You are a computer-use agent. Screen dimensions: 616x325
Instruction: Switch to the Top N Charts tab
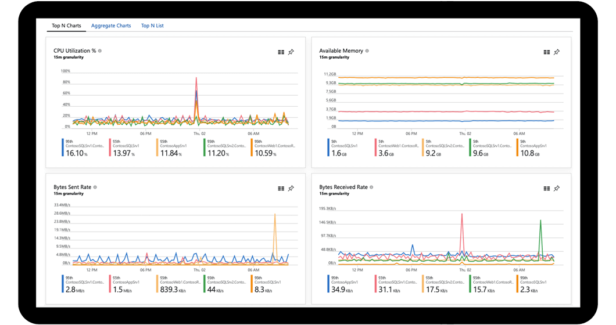coord(66,26)
